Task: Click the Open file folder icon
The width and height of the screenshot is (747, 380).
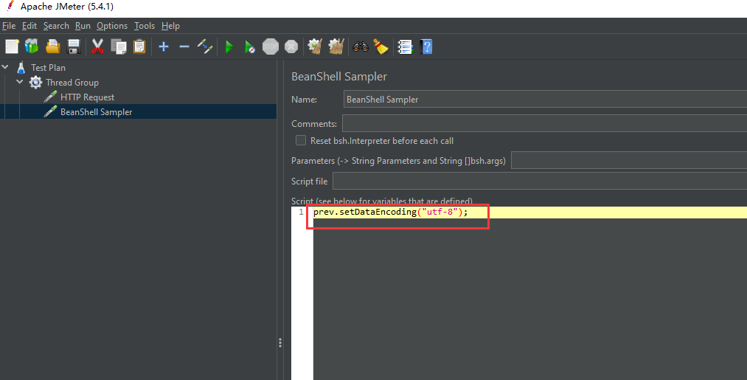Action: click(53, 46)
